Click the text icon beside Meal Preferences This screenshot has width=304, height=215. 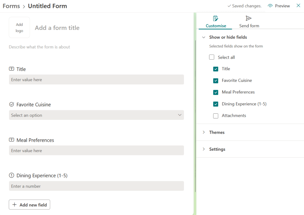(12, 140)
